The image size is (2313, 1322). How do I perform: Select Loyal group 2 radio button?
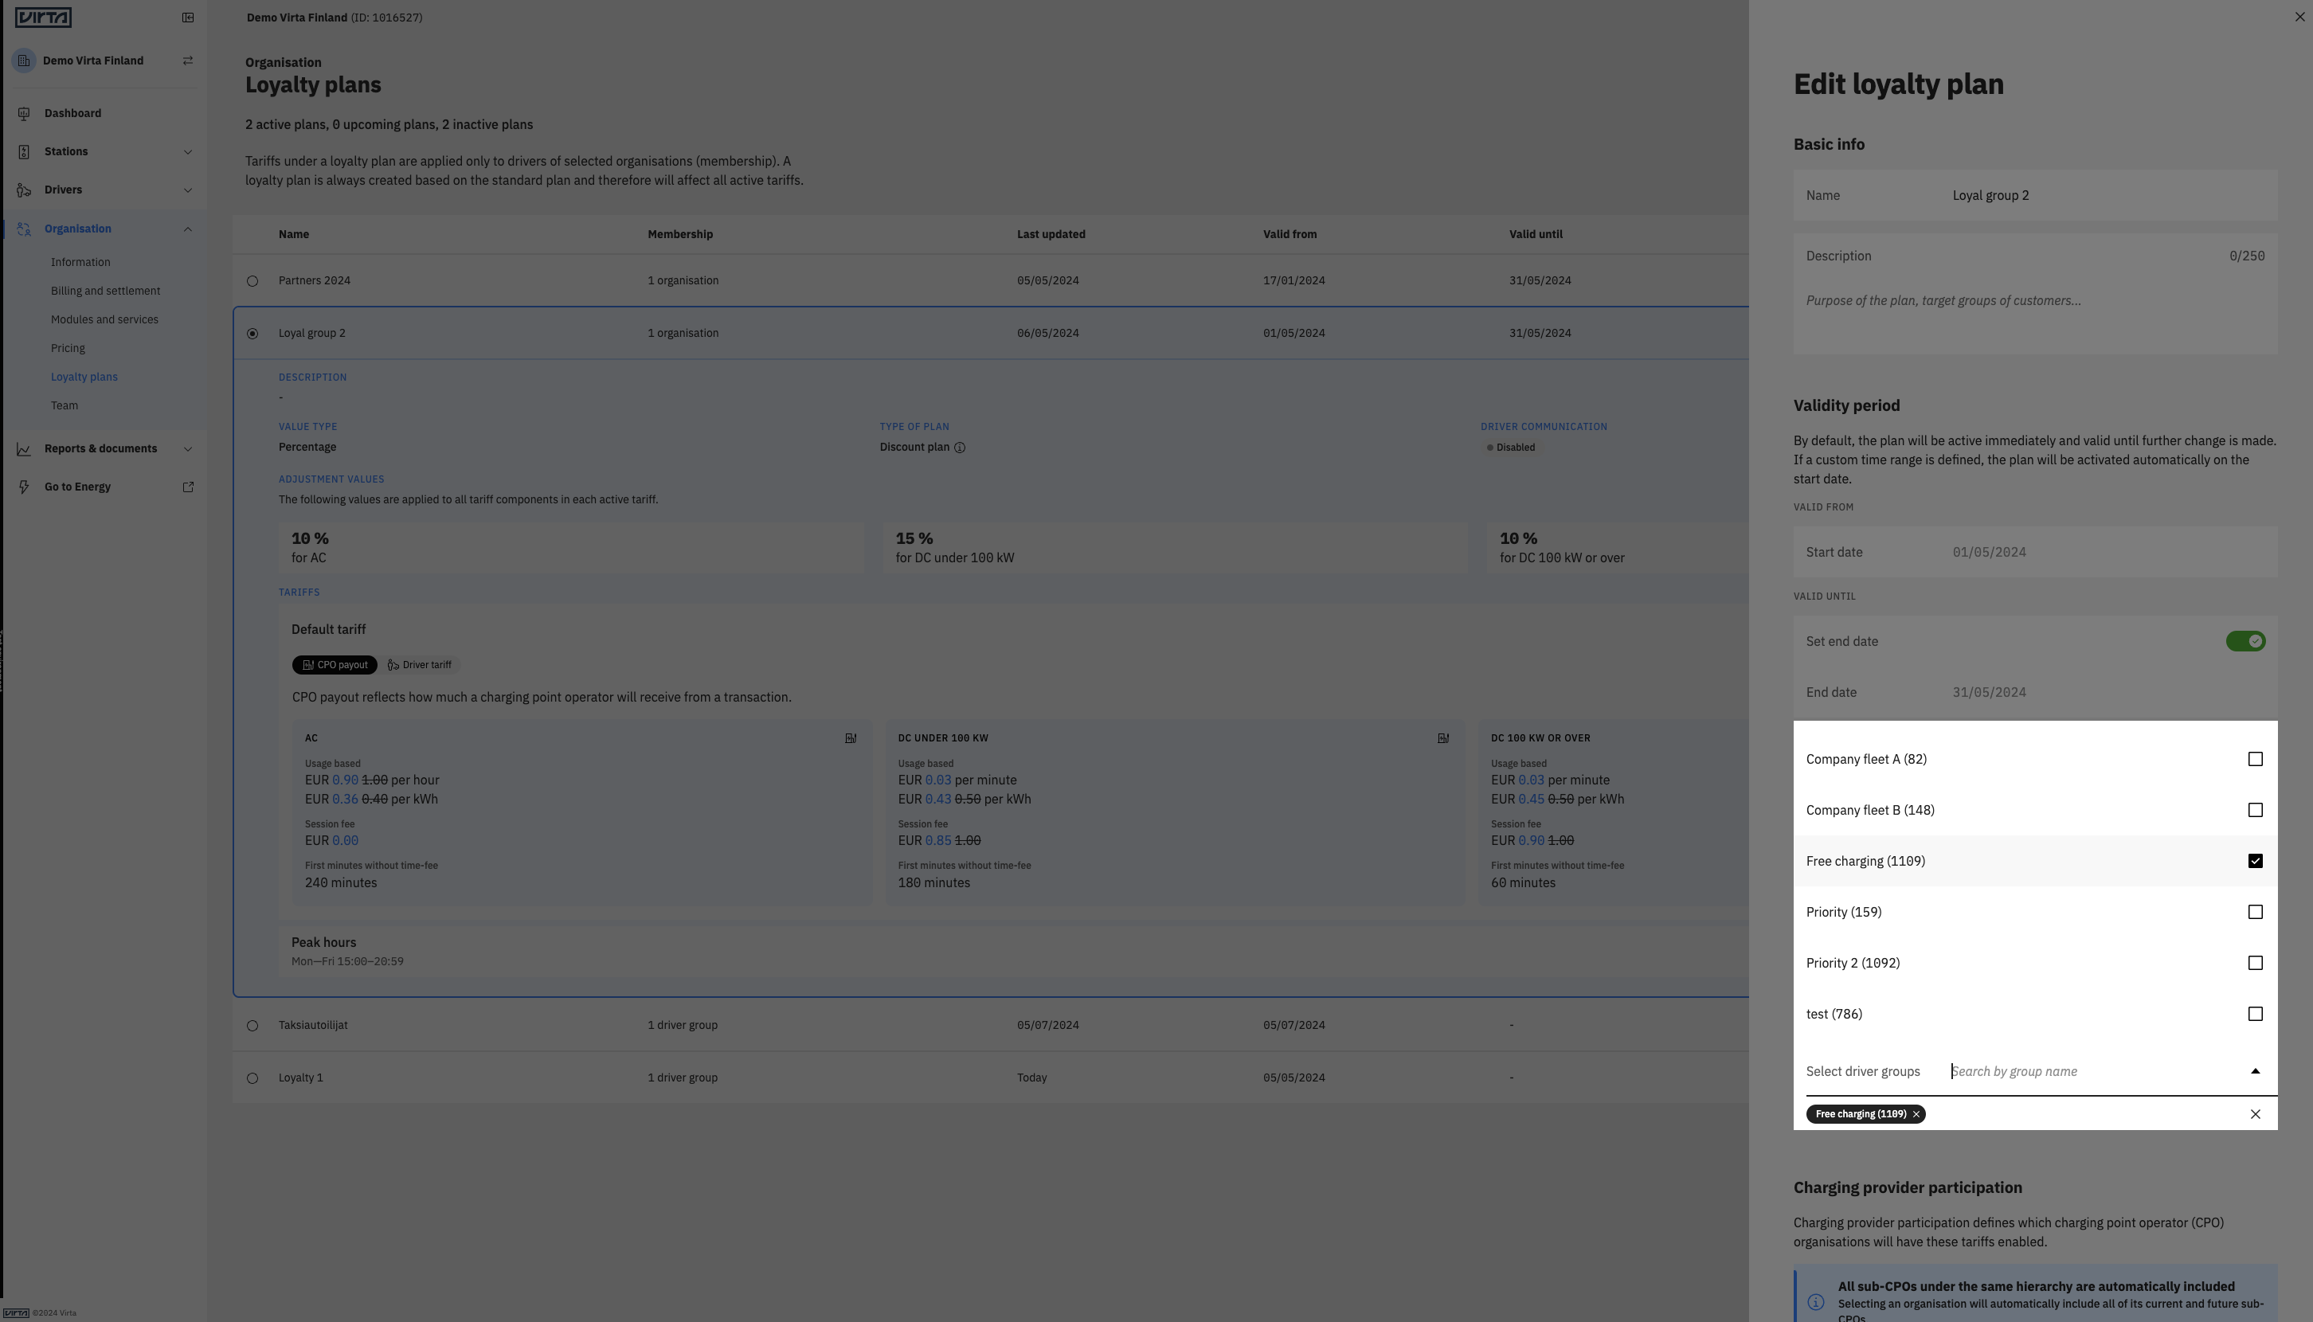[x=252, y=334]
